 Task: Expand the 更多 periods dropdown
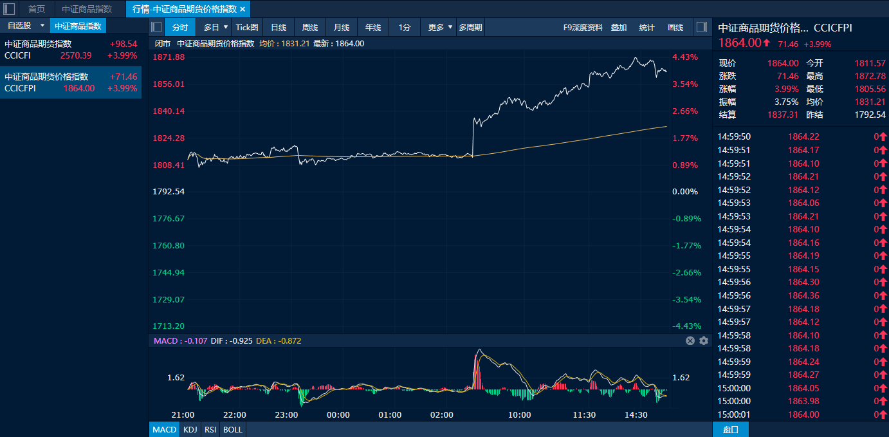pos(450,27)
